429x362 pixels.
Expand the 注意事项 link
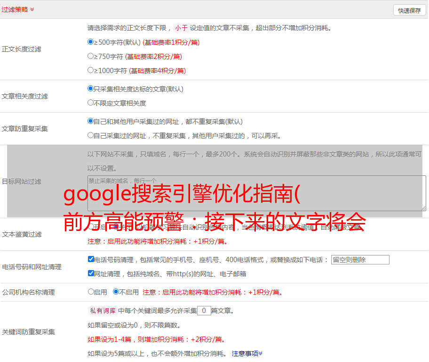(x=247, y=354)
